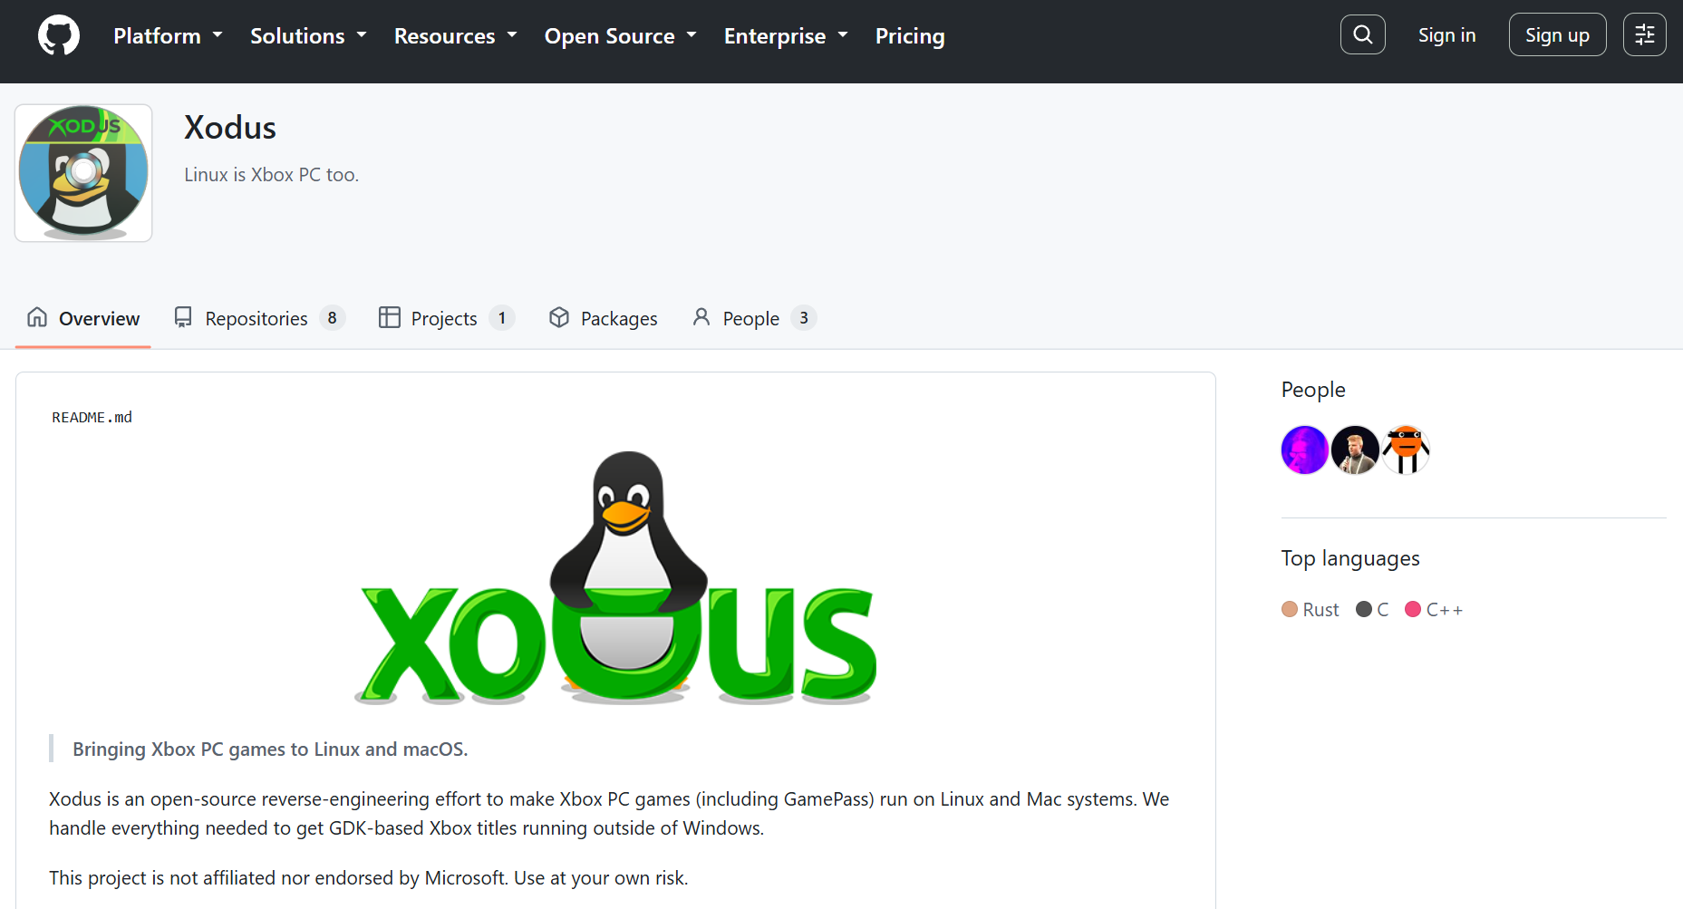
Task: Filter by C++ language label
Action: click(x=1445, y=610)
